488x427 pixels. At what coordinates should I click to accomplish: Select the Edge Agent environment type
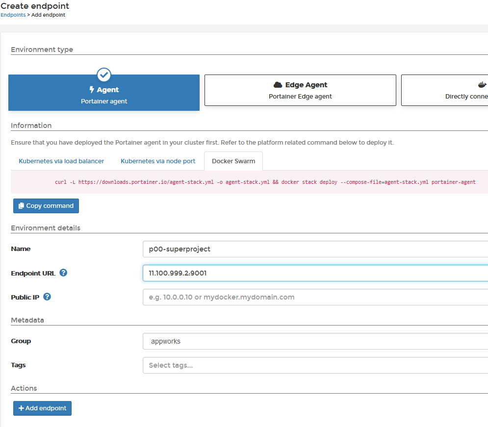[300, 90]
